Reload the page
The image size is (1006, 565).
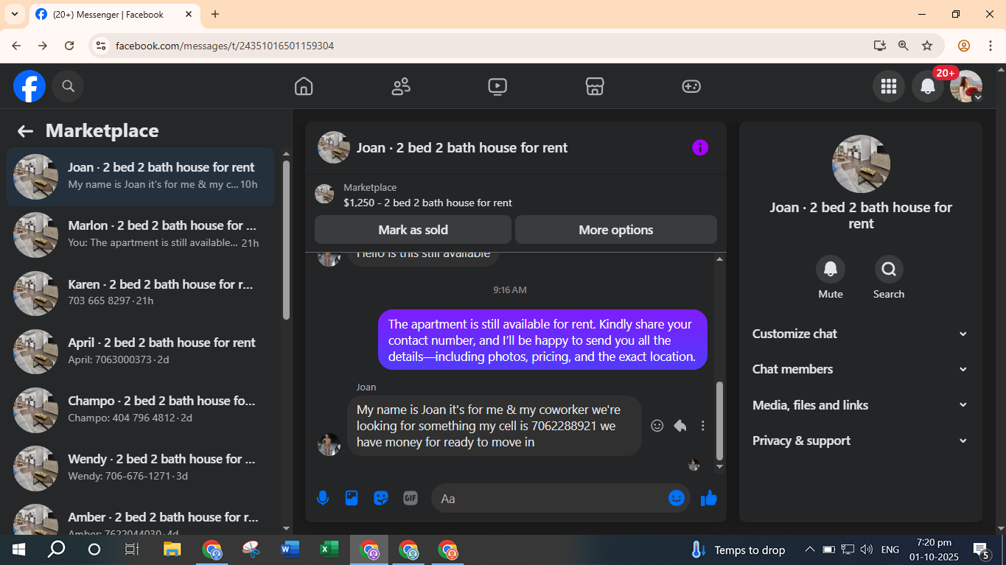coord(69,46)
